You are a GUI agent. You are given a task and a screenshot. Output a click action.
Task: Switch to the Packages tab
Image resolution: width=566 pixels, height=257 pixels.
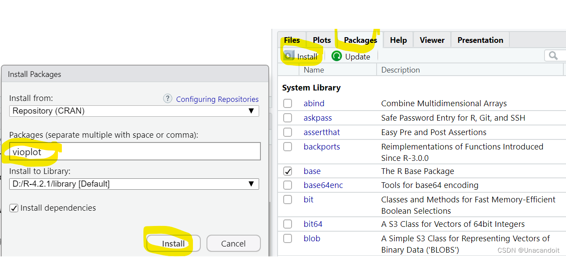[x=360, y=40]
